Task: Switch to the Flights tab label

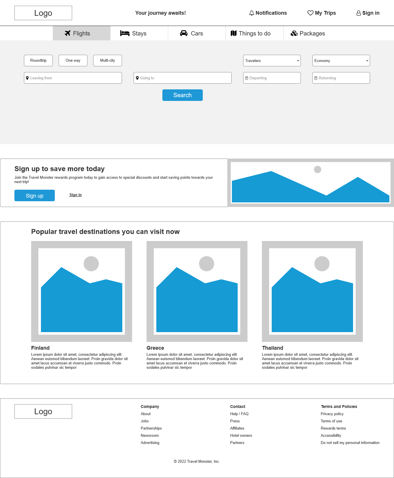Action: [x=82, y=33]
